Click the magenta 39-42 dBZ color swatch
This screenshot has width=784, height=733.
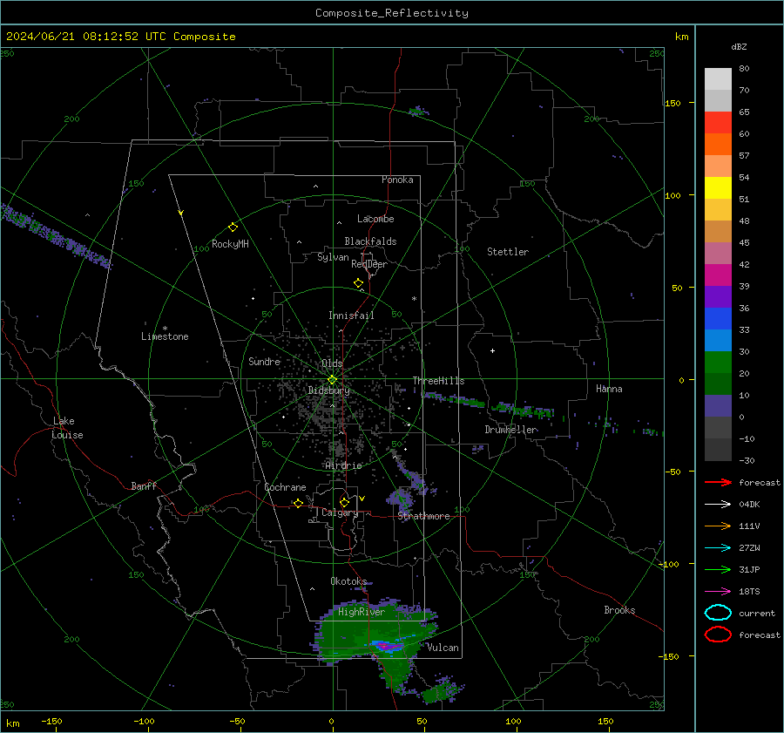pos(718,275)
